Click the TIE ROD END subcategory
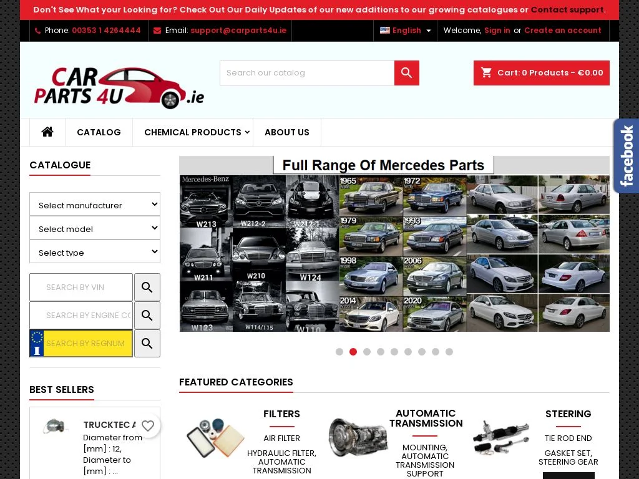Screen dimensions: 639x479 pos(568,438)
